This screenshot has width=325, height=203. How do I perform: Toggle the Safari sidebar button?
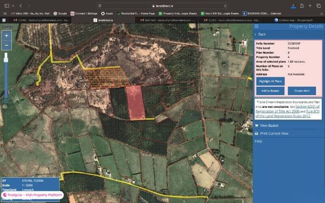coord(7,6)
